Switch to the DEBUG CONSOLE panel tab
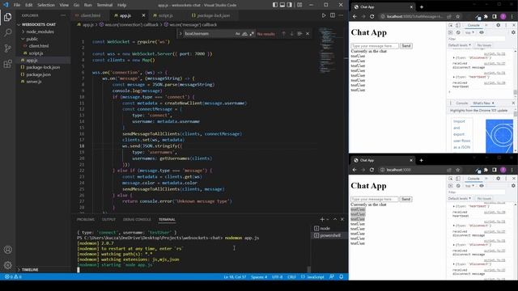Screen dimensions: 518x291 tap(137, 219)
